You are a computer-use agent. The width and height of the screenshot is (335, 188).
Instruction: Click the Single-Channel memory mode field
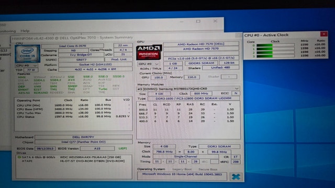(185, 157)
